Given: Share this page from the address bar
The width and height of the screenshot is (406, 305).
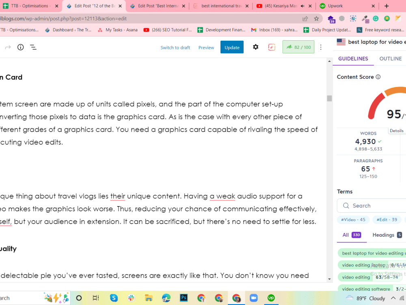Looking at the screenshot, I should (305, 18).
